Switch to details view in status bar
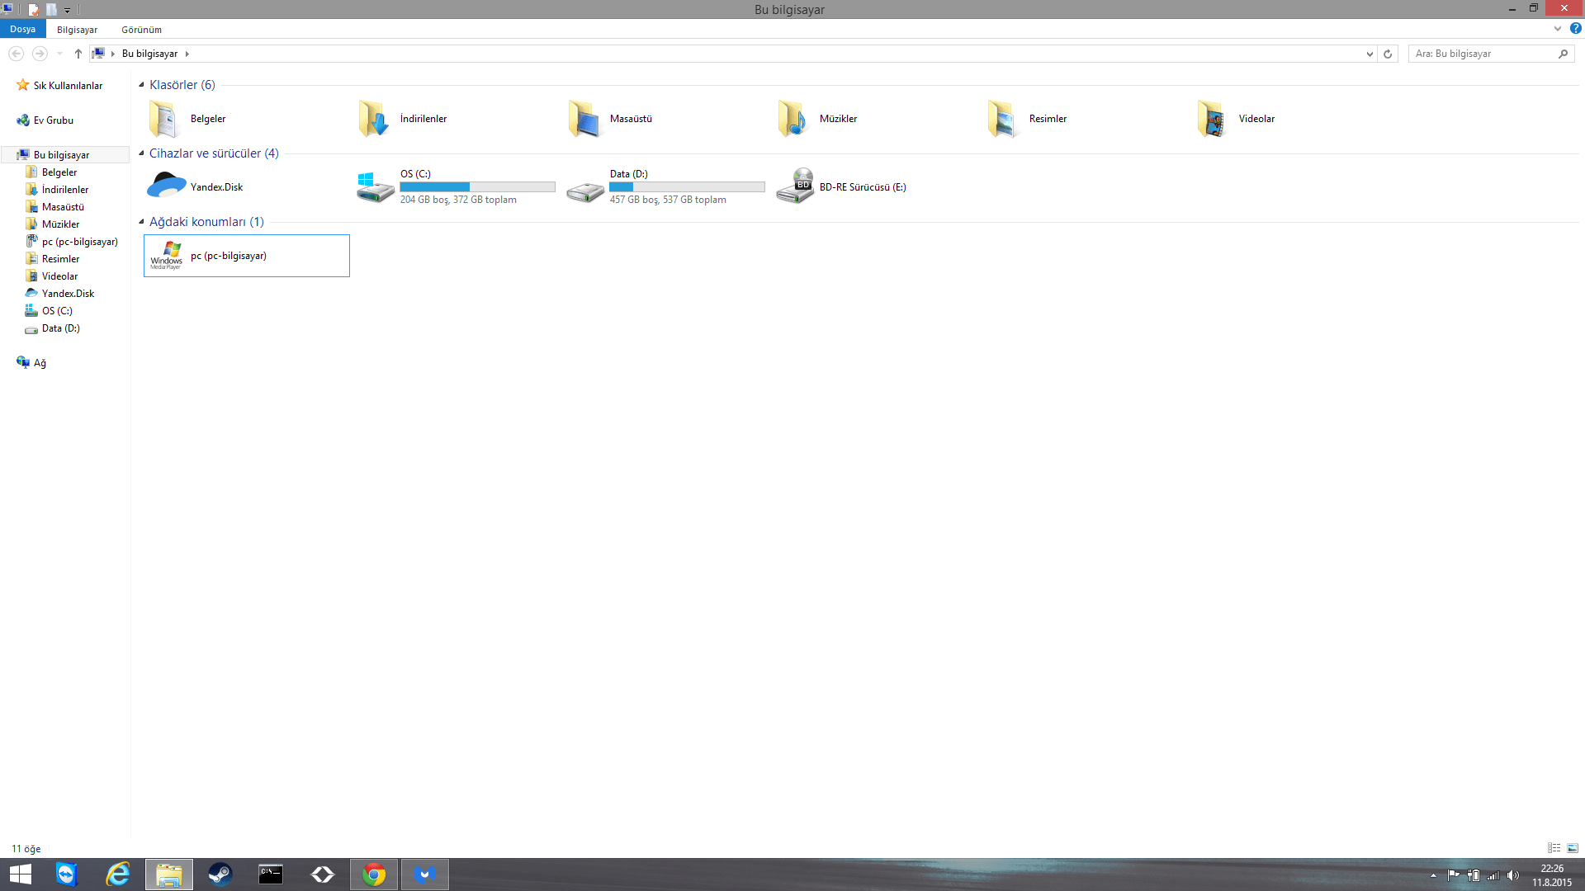This screenshot has height=891, width=1585. coord(1554,848)
